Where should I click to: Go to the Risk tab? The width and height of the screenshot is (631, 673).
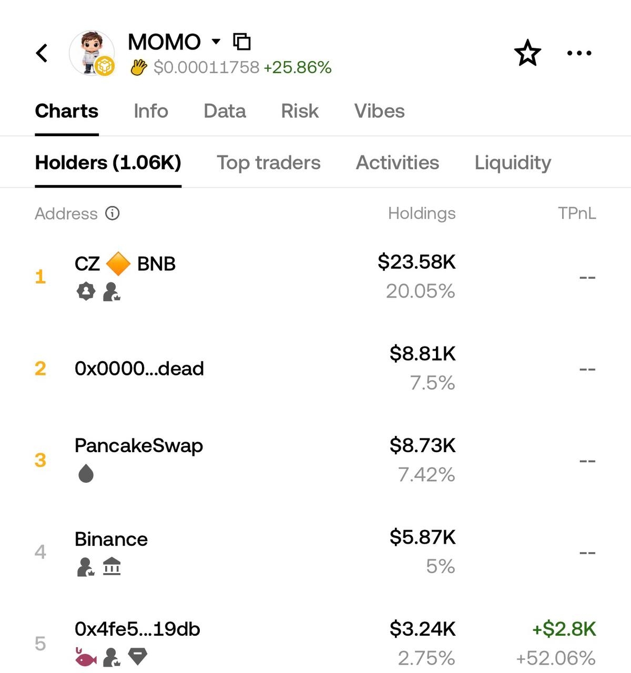[x=300, y=111]
